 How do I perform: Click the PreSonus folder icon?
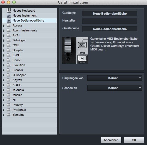(9, 109)
